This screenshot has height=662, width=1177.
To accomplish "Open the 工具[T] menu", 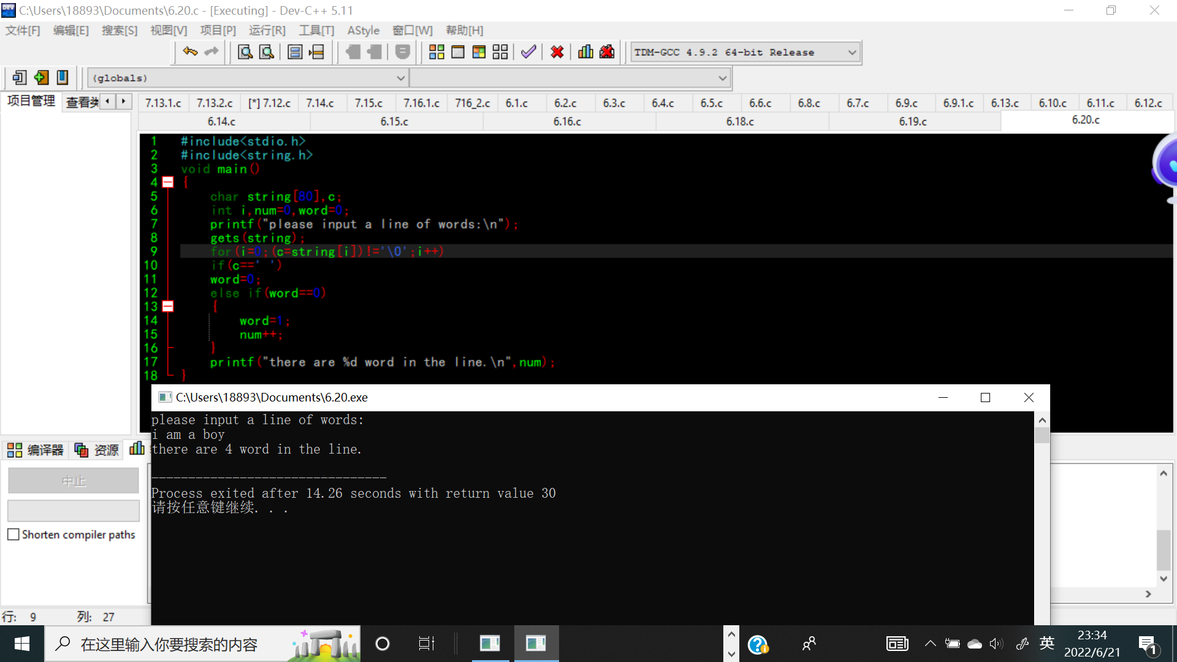I will 316,31.
